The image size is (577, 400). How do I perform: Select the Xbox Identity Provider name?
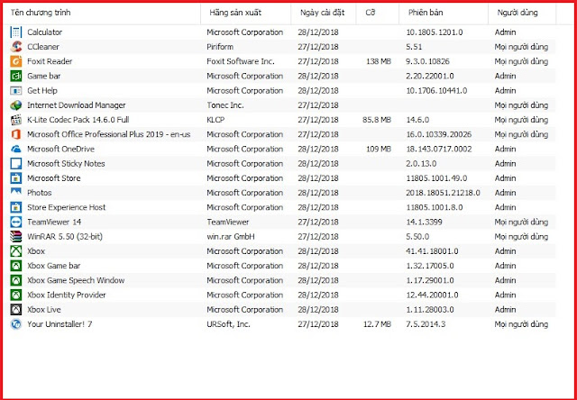click(67, 295)
